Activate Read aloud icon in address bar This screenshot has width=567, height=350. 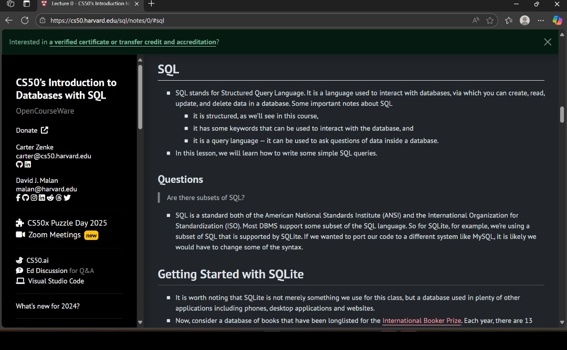click(x=476, y=20)
